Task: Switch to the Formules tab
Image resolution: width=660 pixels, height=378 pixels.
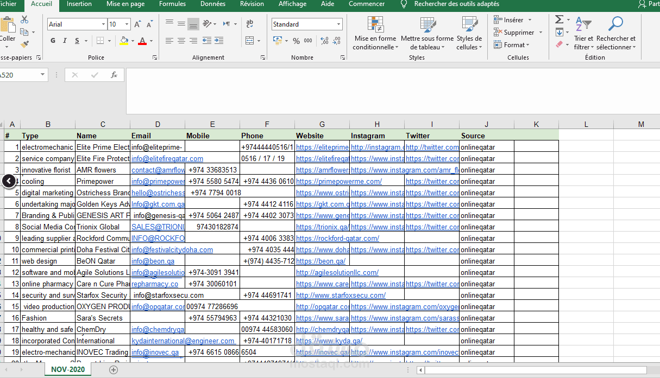Action: tap(172, 4)
